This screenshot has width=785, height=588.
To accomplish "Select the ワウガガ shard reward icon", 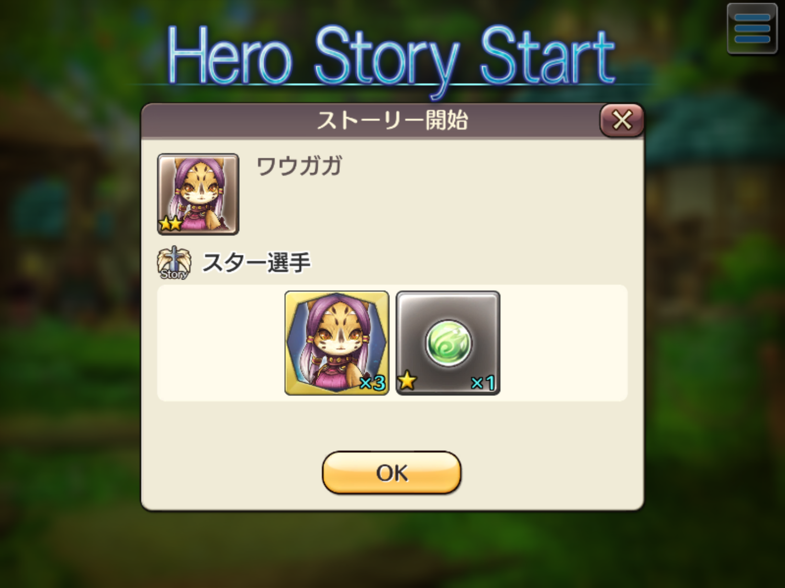I will [337, 343].
